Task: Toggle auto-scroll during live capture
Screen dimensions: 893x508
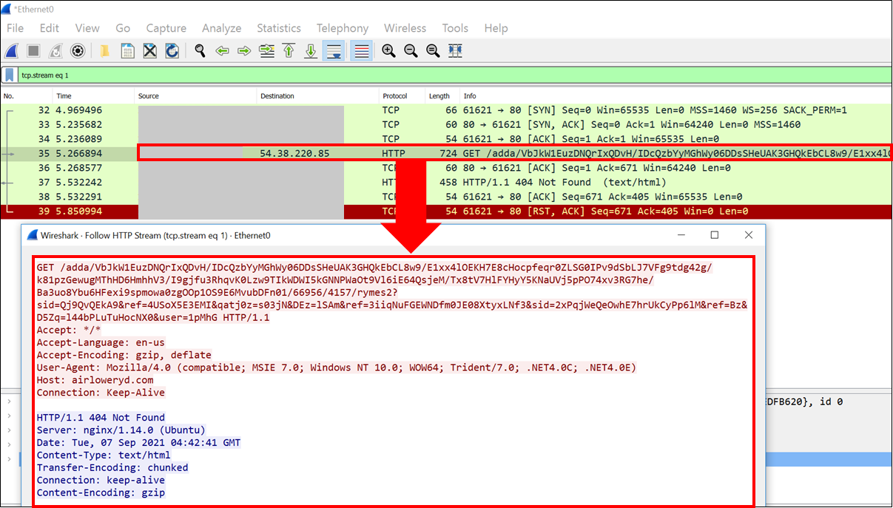Action: [x=334, y=51]
